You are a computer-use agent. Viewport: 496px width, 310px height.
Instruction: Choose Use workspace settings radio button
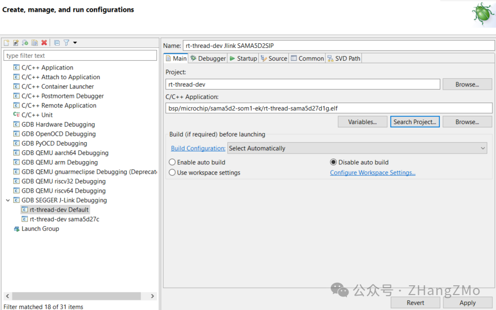tap(172, 173)
